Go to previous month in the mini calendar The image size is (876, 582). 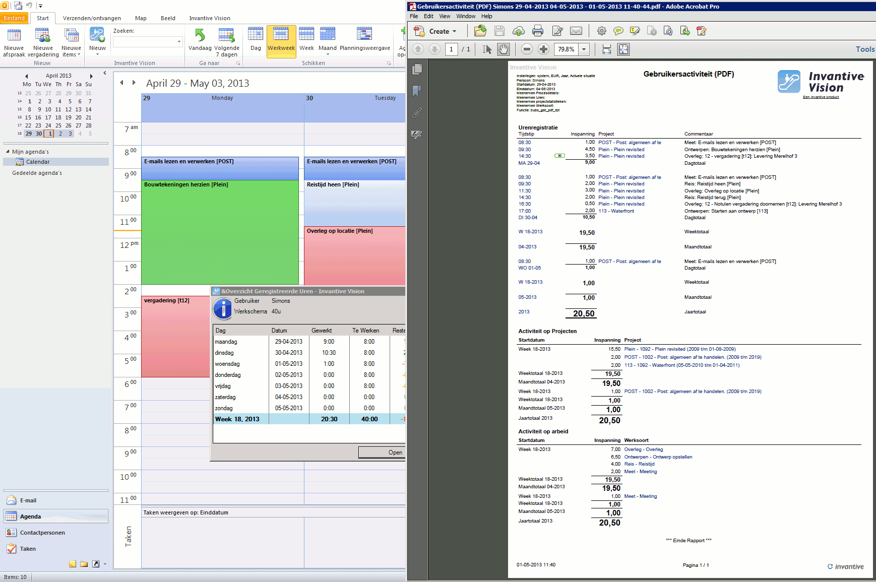point(27,76)
